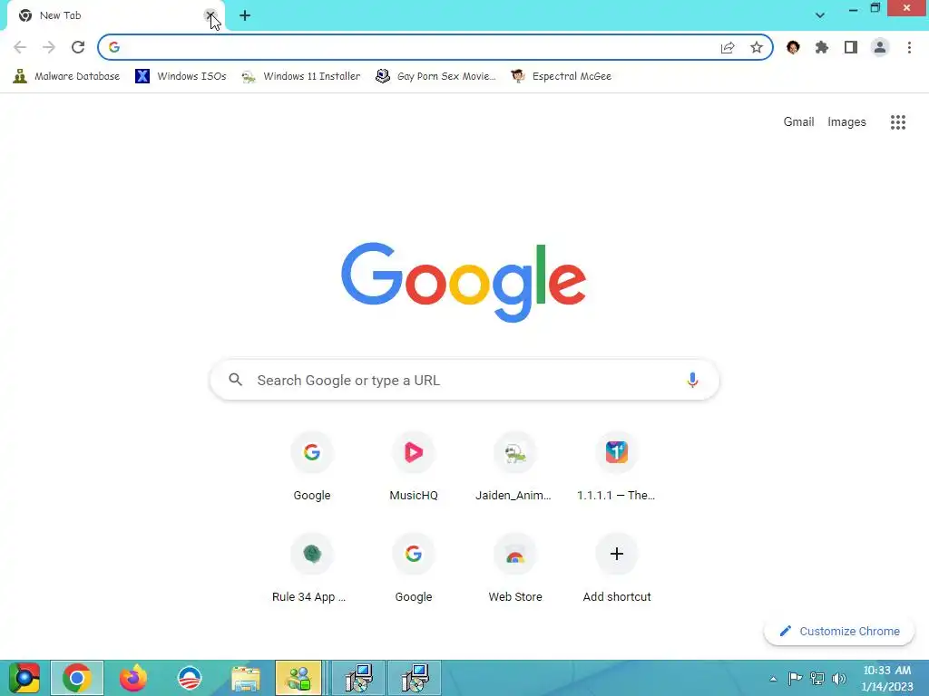Launch Firefox from the taskbar
This screenshot has height=696, width=929.
click(132, 678)
